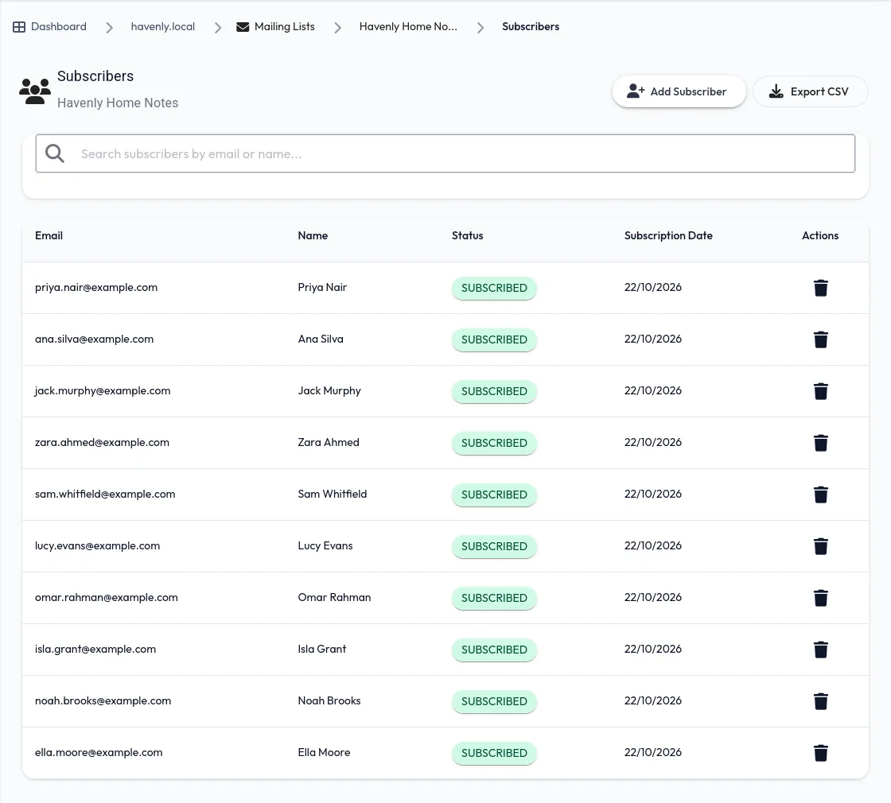
Task: Click the Subscribers breadcrumb item
Action: [531, 27]
